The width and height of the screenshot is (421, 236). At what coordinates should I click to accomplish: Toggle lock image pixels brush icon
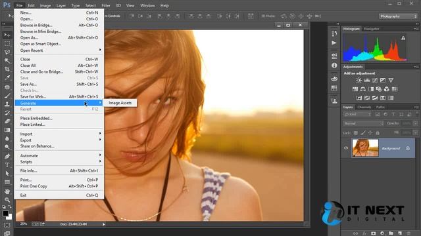click(x=362, y=132)
